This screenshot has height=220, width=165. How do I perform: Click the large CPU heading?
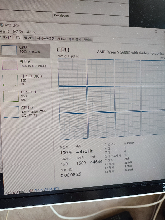pyautogui.click(x=63, y=50)
